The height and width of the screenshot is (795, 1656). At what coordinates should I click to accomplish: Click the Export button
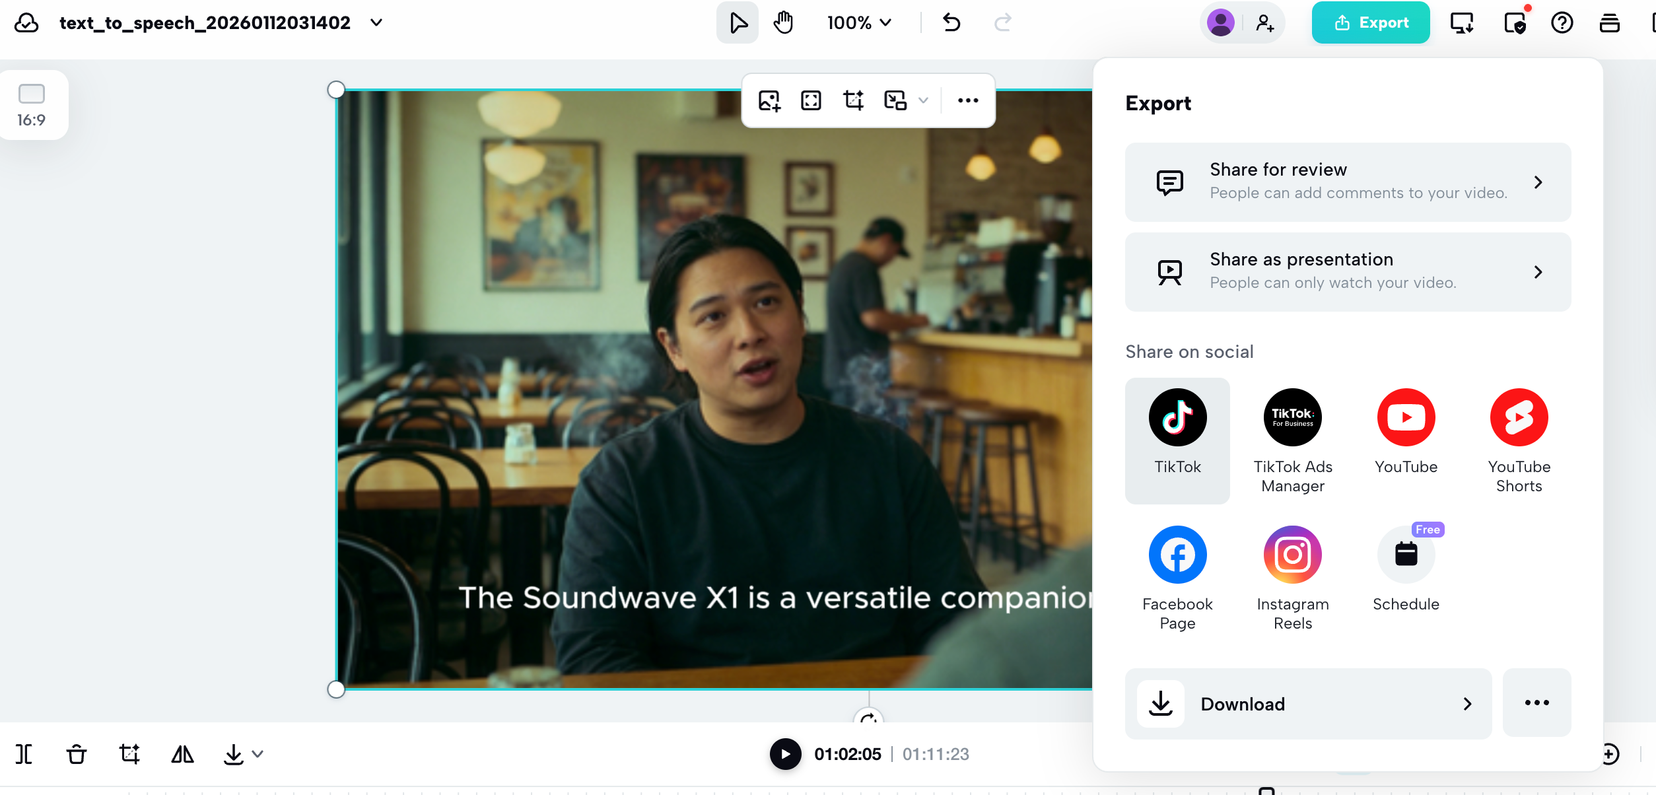point(1370,22)
